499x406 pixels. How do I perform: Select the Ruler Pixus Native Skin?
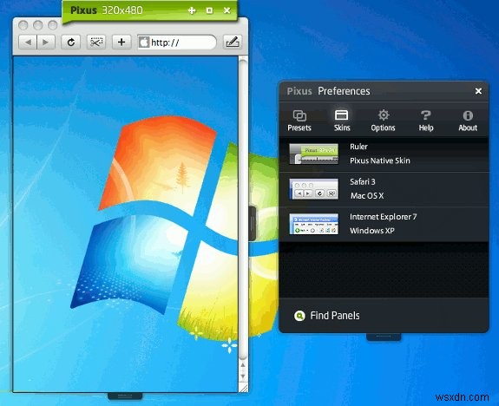pyautogui.click(x=384, y=154)
